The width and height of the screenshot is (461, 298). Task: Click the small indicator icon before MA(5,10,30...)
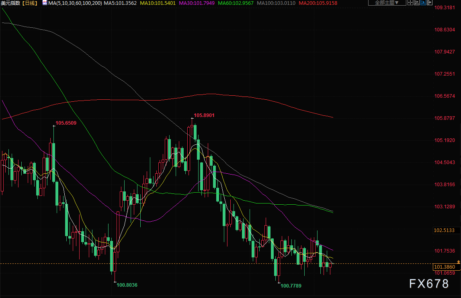tap(44, 3)
